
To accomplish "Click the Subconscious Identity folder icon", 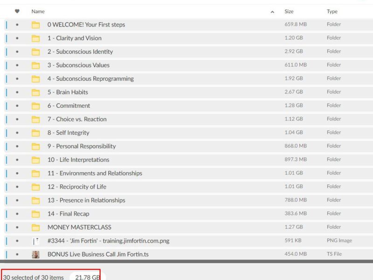I will coord(35,52).
